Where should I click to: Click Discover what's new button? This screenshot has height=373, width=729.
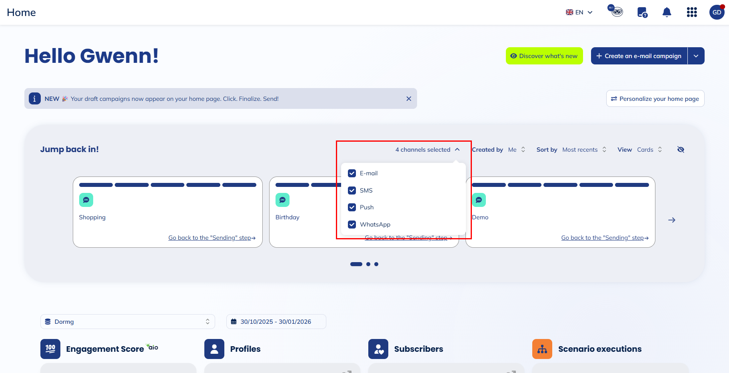(544, 56)
